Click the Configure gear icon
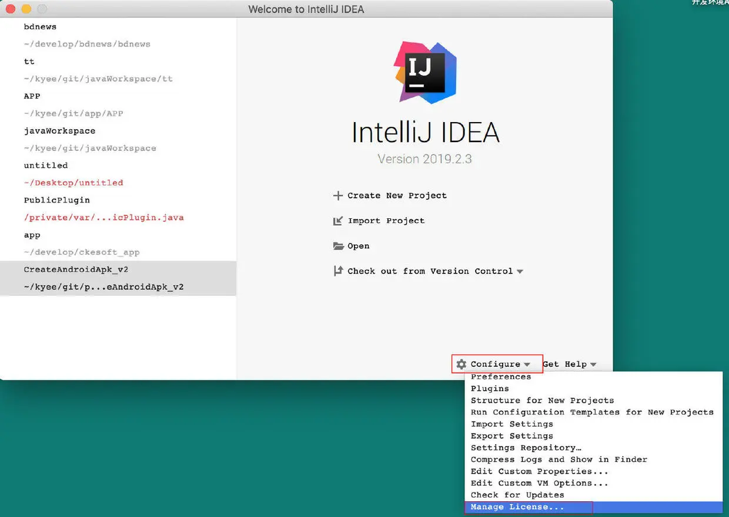729x517 pixels. (x=462, y=364)
